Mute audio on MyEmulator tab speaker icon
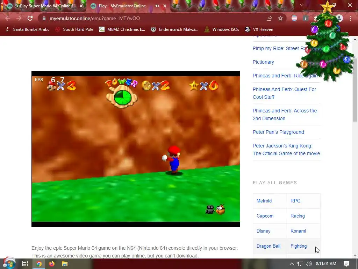 coord(157,6)
